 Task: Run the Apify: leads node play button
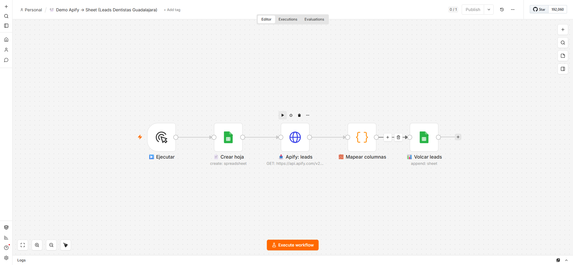[x=283, y=115]
